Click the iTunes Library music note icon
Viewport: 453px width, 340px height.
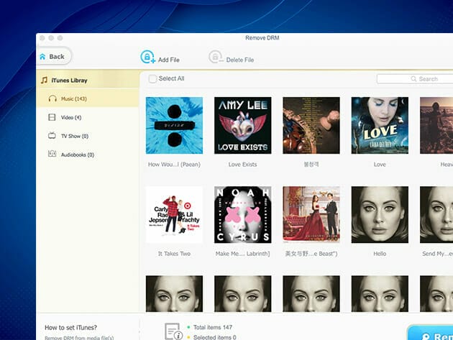coord(44,81)
